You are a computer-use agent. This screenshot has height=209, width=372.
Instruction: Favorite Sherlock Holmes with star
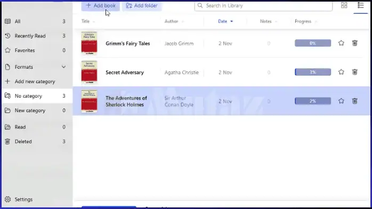(341, 101)
